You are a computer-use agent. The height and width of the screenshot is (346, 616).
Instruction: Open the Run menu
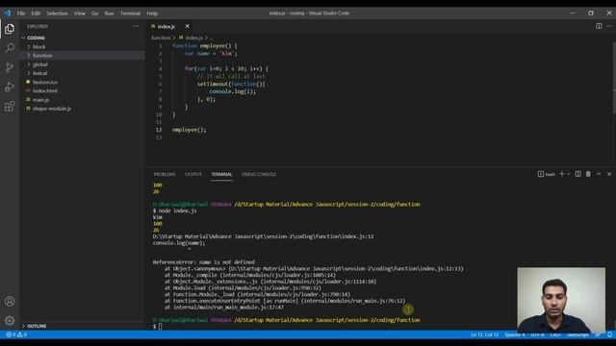click(109, 13)
